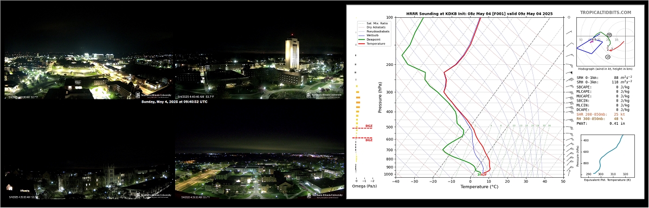Open the TROPICALTIDBITS.COM link
Viewport: 649px width, 208px height.
pyautogui.click(x=606, y=13)
